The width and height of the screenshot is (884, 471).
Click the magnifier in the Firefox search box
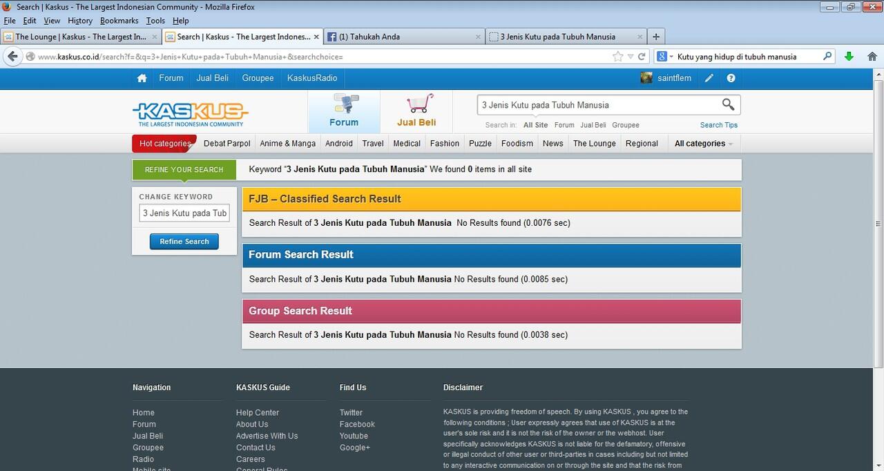(827, 57)
